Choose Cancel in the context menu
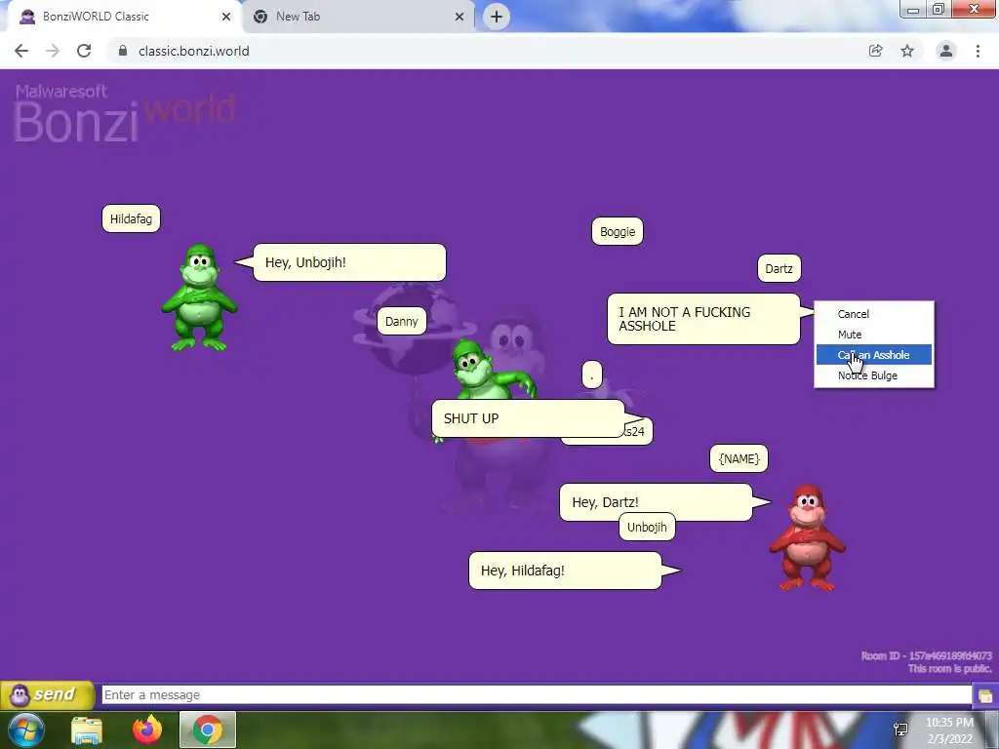Viewport: 999px width, 749px height. [874, 314]
